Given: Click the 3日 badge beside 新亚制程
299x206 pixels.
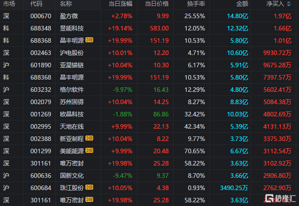Looking at the screenshot, I should coord(89,138).
